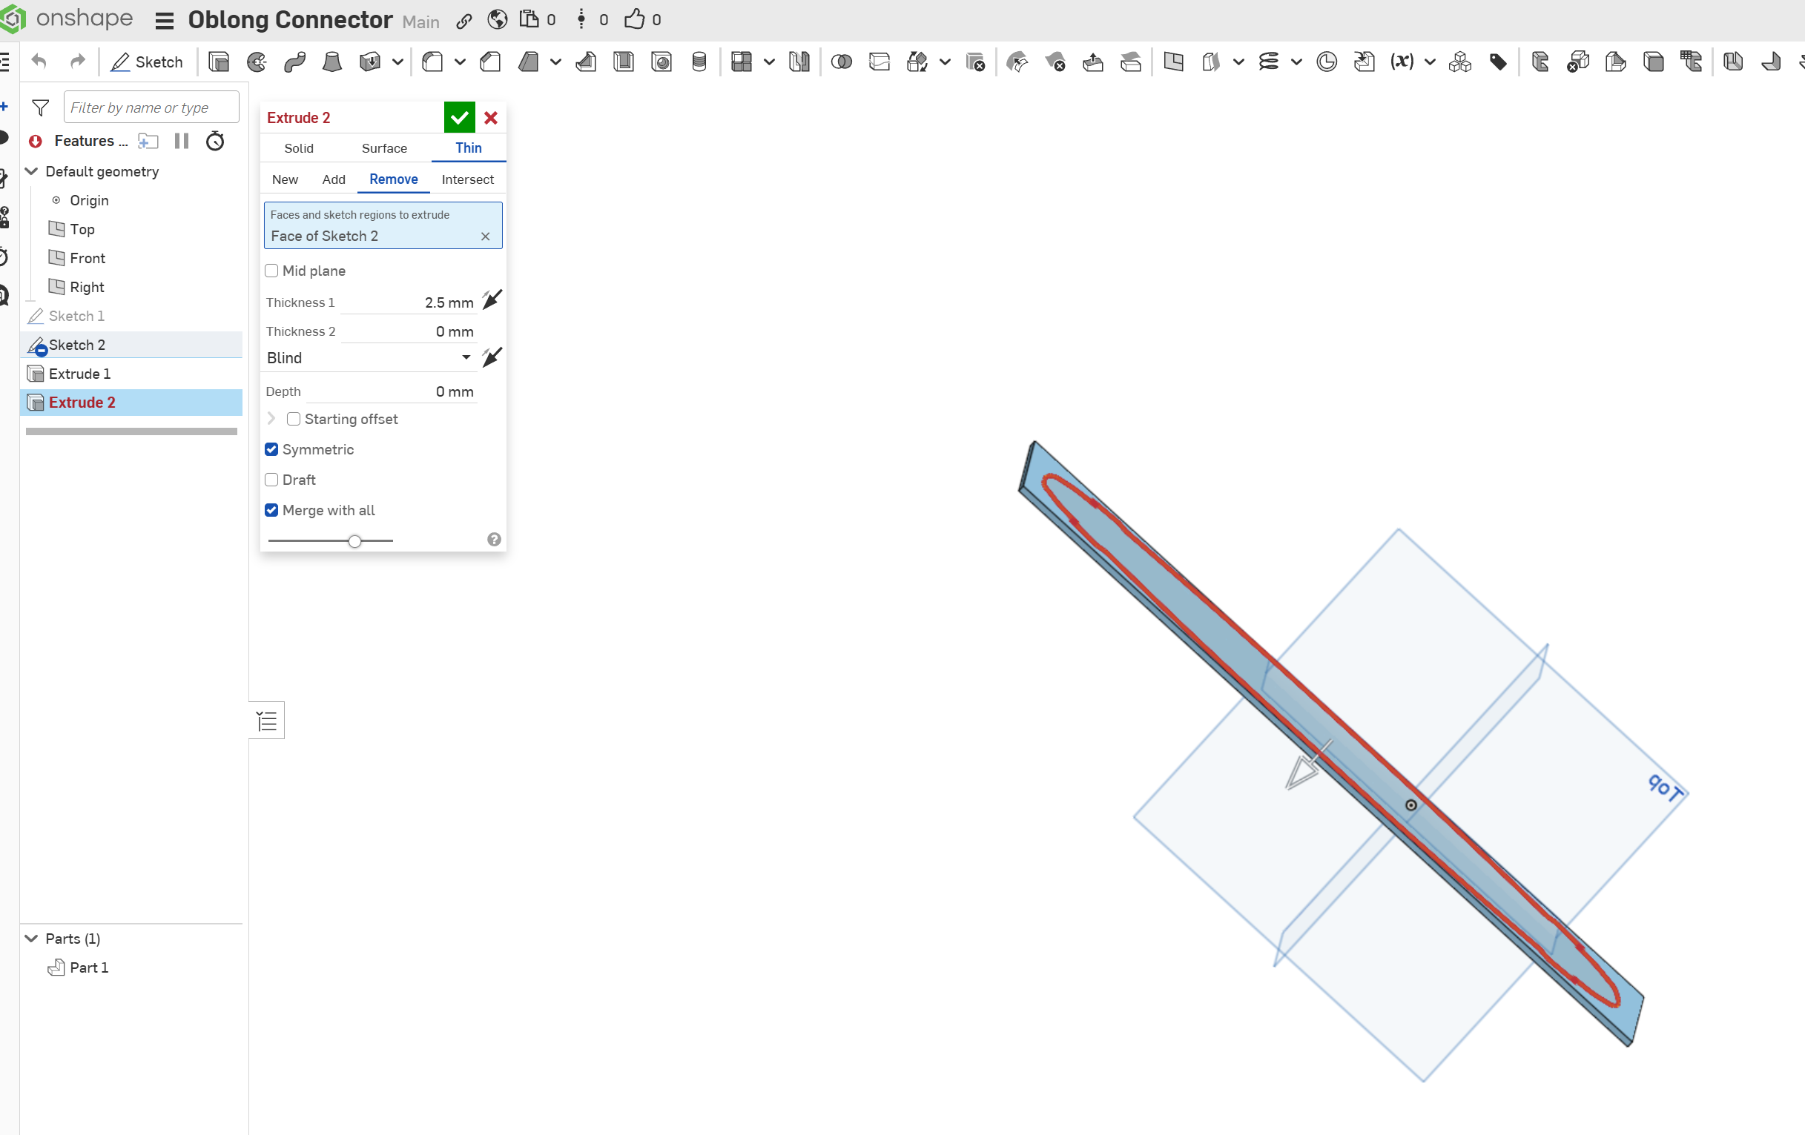The height and width of the screenshot is (1135, 1805).
Task: Flip Thickness 1 direction arrow
Action: 492,301
